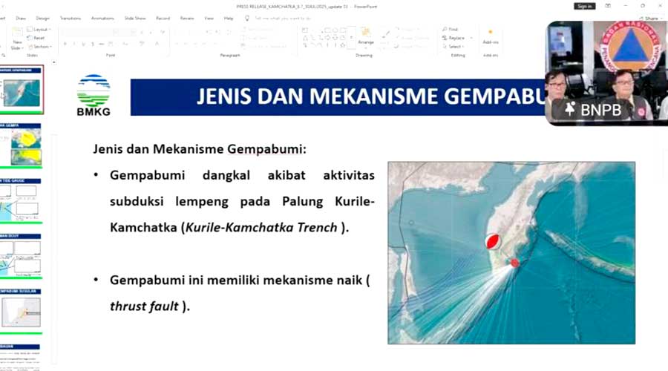668x371 pixels.
Task: Click the Sign in button
Action: (x=584, y=6)
